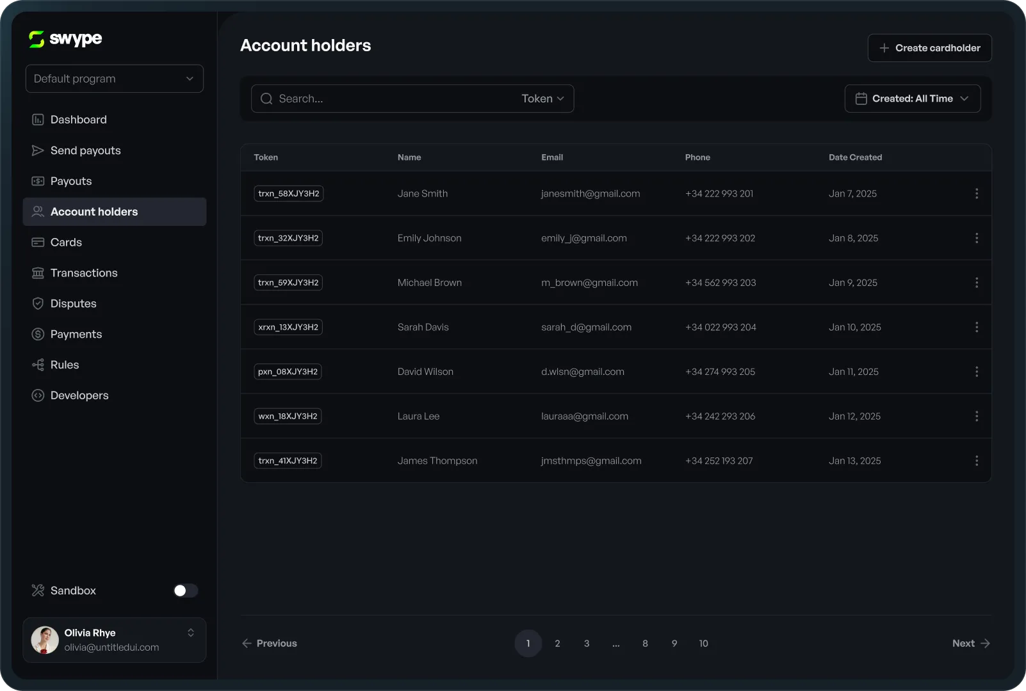The width and height of the screenshot is (1026, 691).
Task: Click the calendar icon in date filter
Action: point(861,99)
